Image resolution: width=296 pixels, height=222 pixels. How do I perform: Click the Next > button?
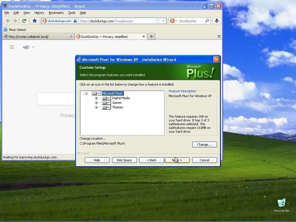[177, 160]
